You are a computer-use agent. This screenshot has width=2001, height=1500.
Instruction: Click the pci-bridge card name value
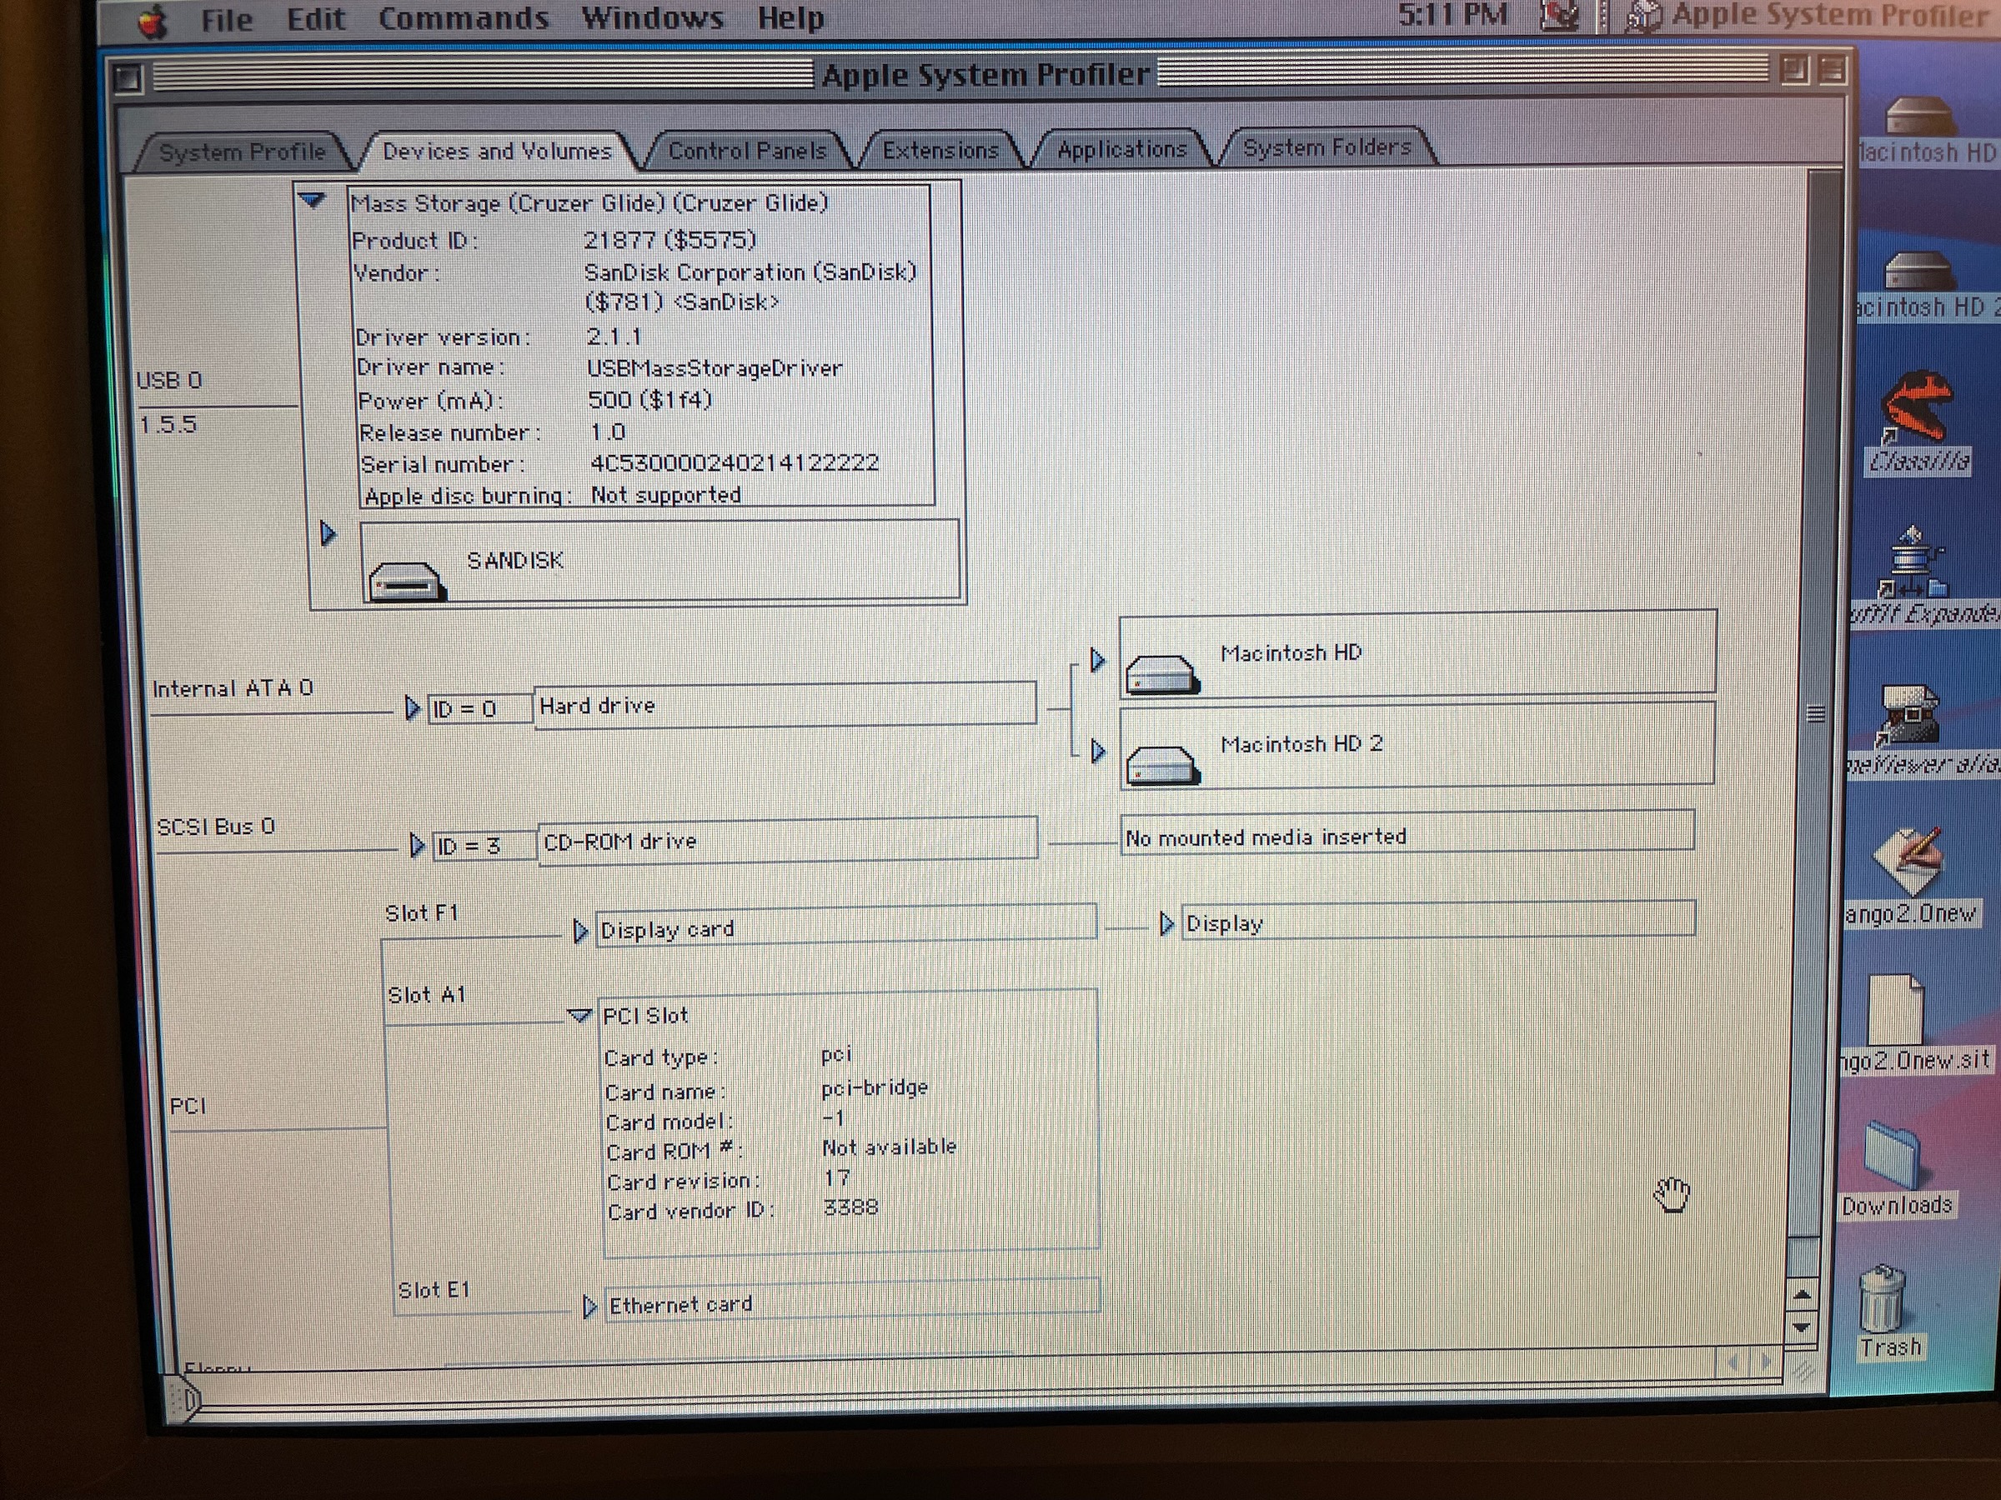click(x=875, y=1087)
